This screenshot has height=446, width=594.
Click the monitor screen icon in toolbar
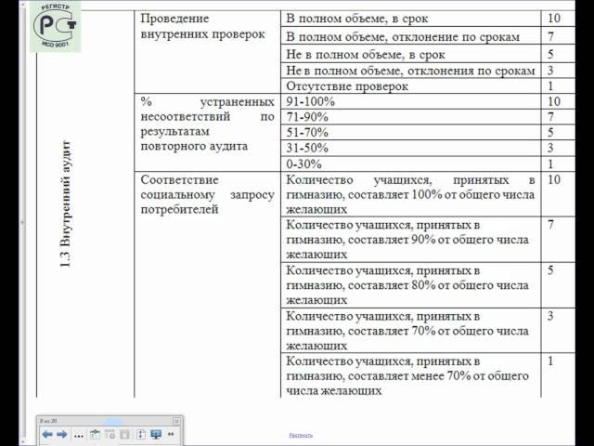pos(156,434)
